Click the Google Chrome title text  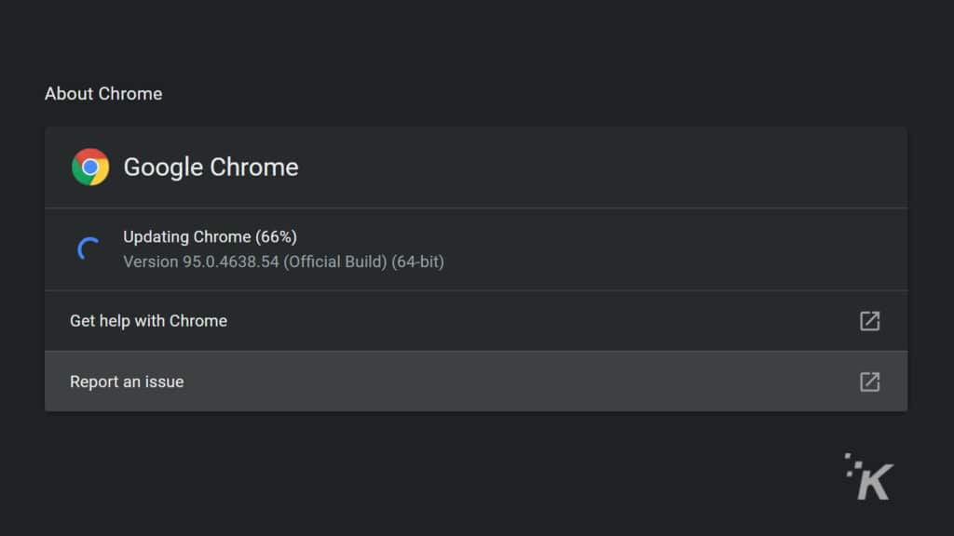pos(211,167)
